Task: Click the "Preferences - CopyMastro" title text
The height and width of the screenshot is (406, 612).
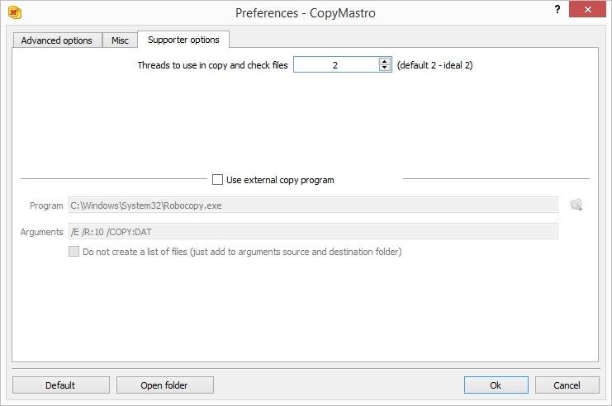Action: pyautogui.click(x=306, y=13)
